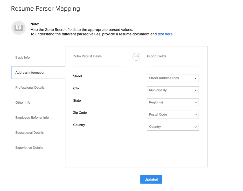Go to the Other Info tab
Image resolution: width=243 pixels, height=191 pixels.
[x=23, y=103]
